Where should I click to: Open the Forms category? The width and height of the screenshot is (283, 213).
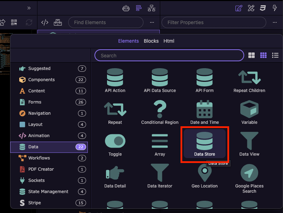pos(49,102)
